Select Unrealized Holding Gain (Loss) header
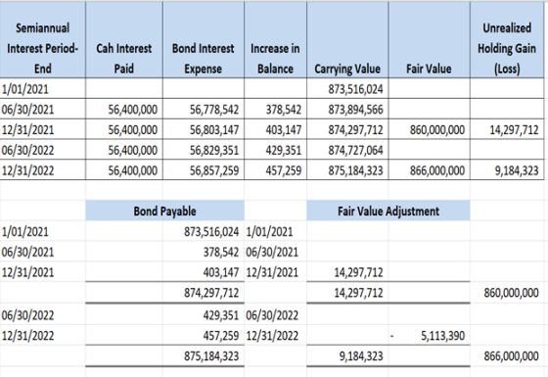This screenshot has width=548, height=377. [507, 39]
